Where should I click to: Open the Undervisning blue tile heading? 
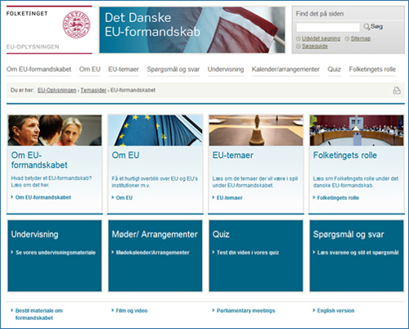tap(34, 234)
